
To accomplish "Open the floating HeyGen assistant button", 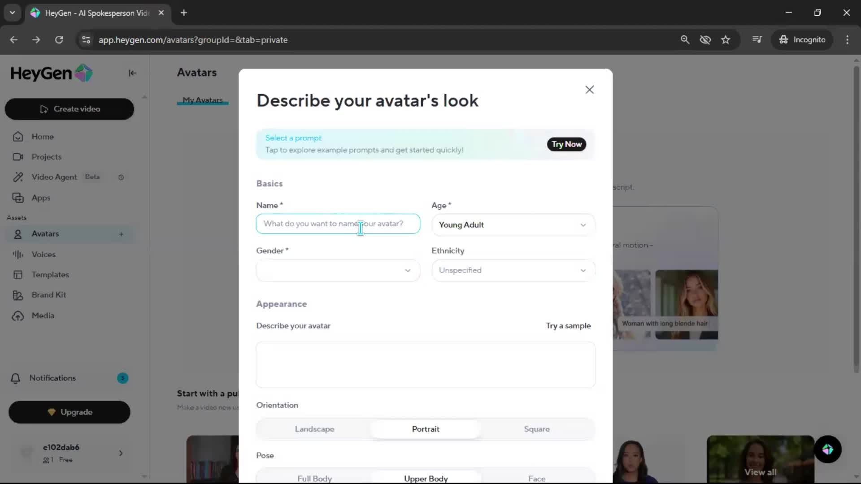I will point(827,449).
